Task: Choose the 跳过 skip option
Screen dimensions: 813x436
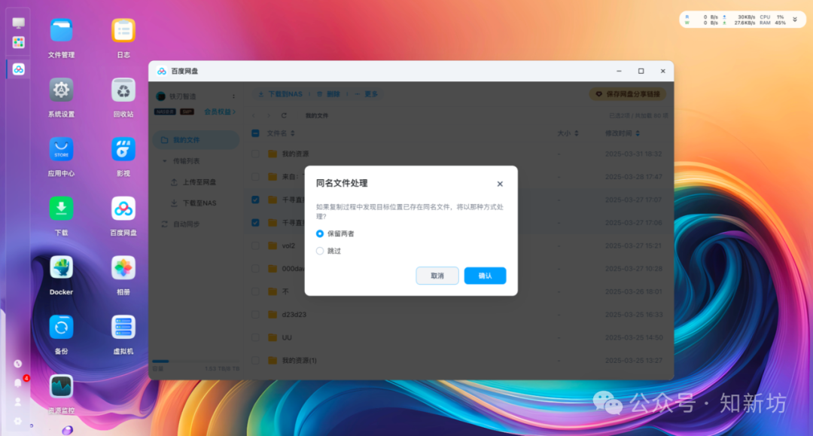Action: pyautogui.click(x=319, y=251)
